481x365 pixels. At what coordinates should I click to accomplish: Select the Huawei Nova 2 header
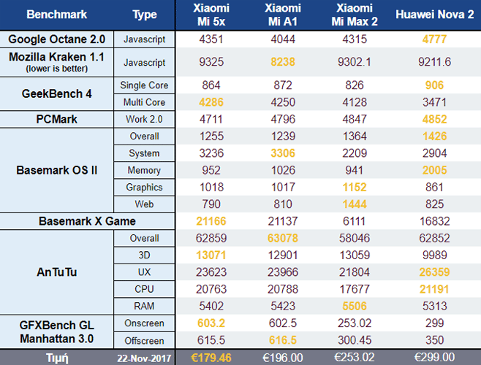(435, 15)
